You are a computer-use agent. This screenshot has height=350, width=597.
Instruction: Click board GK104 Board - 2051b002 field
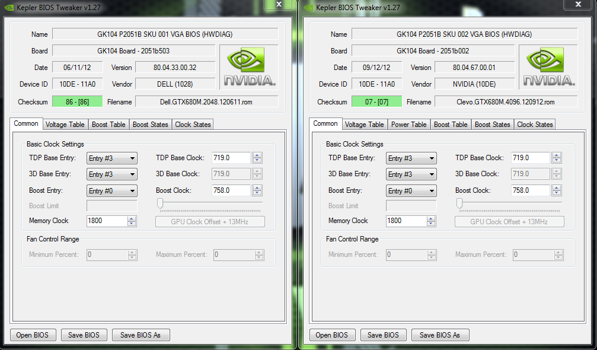[x=433, y=50]
